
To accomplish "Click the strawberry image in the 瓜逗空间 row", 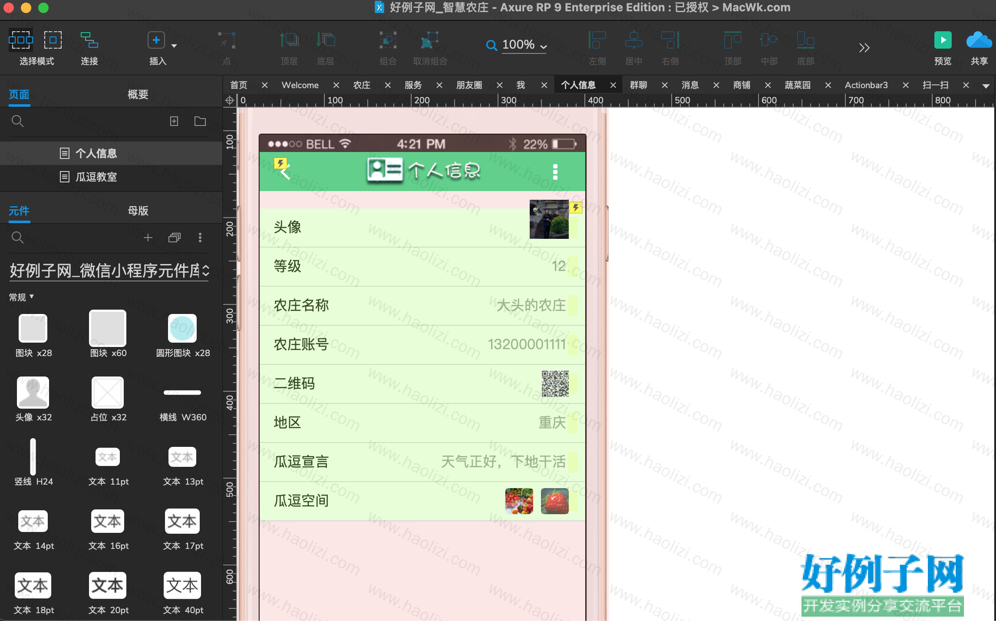I will click(x=554, y=501).
